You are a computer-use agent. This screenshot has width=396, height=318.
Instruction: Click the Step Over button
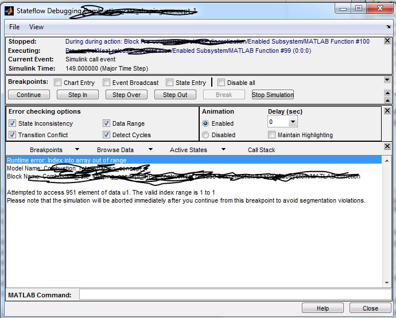point(126,95)
